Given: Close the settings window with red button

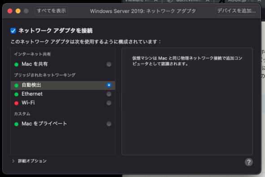Looking at the screenshot, I should [10, 11].
